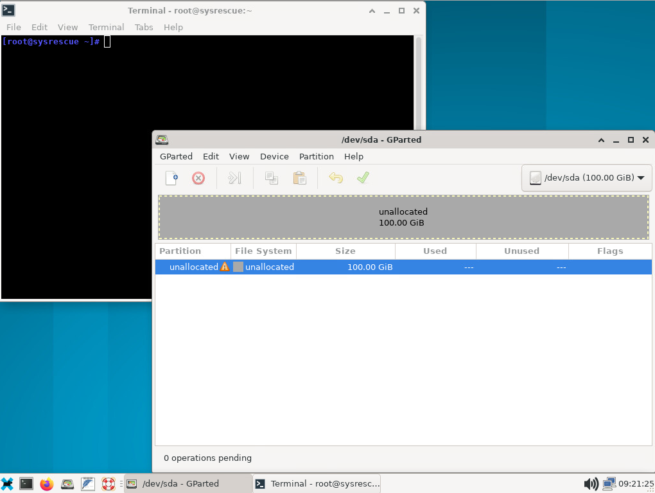Click the Delete partition red X icon
Viewport: 655px width, 493px height.
tap(198, 178)
